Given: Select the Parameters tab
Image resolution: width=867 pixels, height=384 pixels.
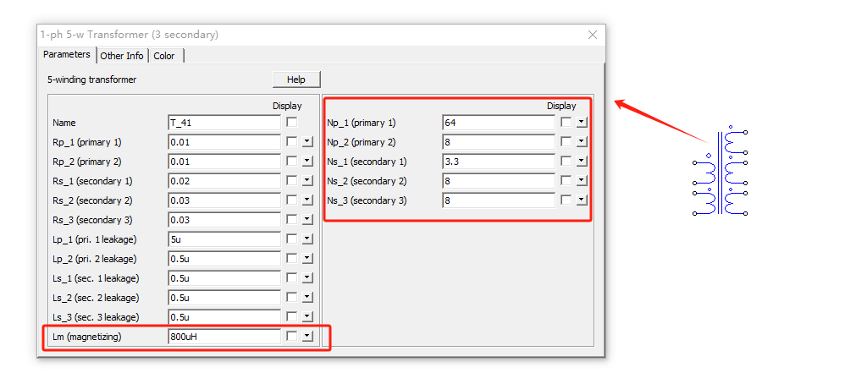Looking at the screenshot, I should tap(67, 54).
